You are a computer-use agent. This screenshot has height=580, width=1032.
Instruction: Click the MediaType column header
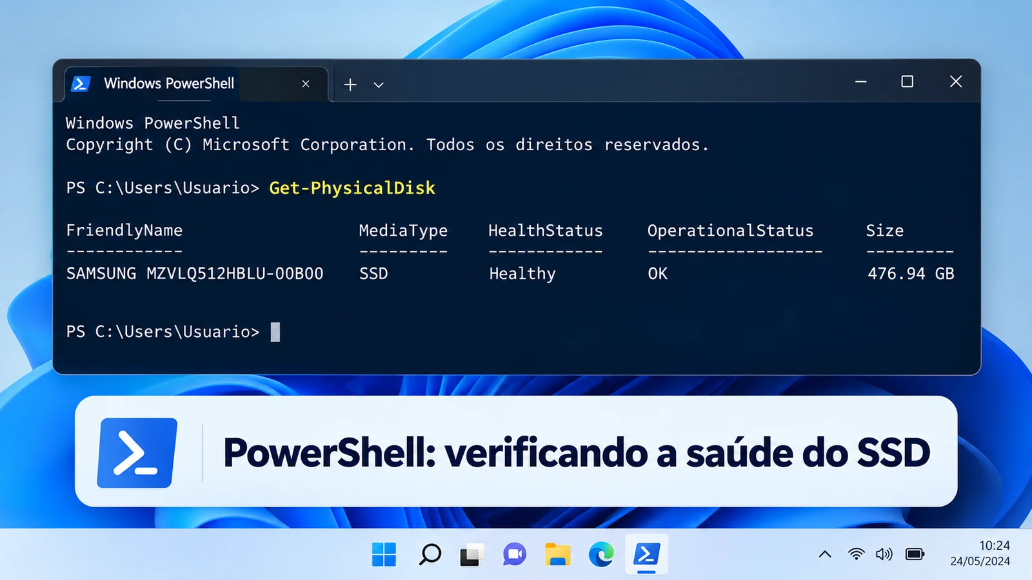[x=403, y=231]
